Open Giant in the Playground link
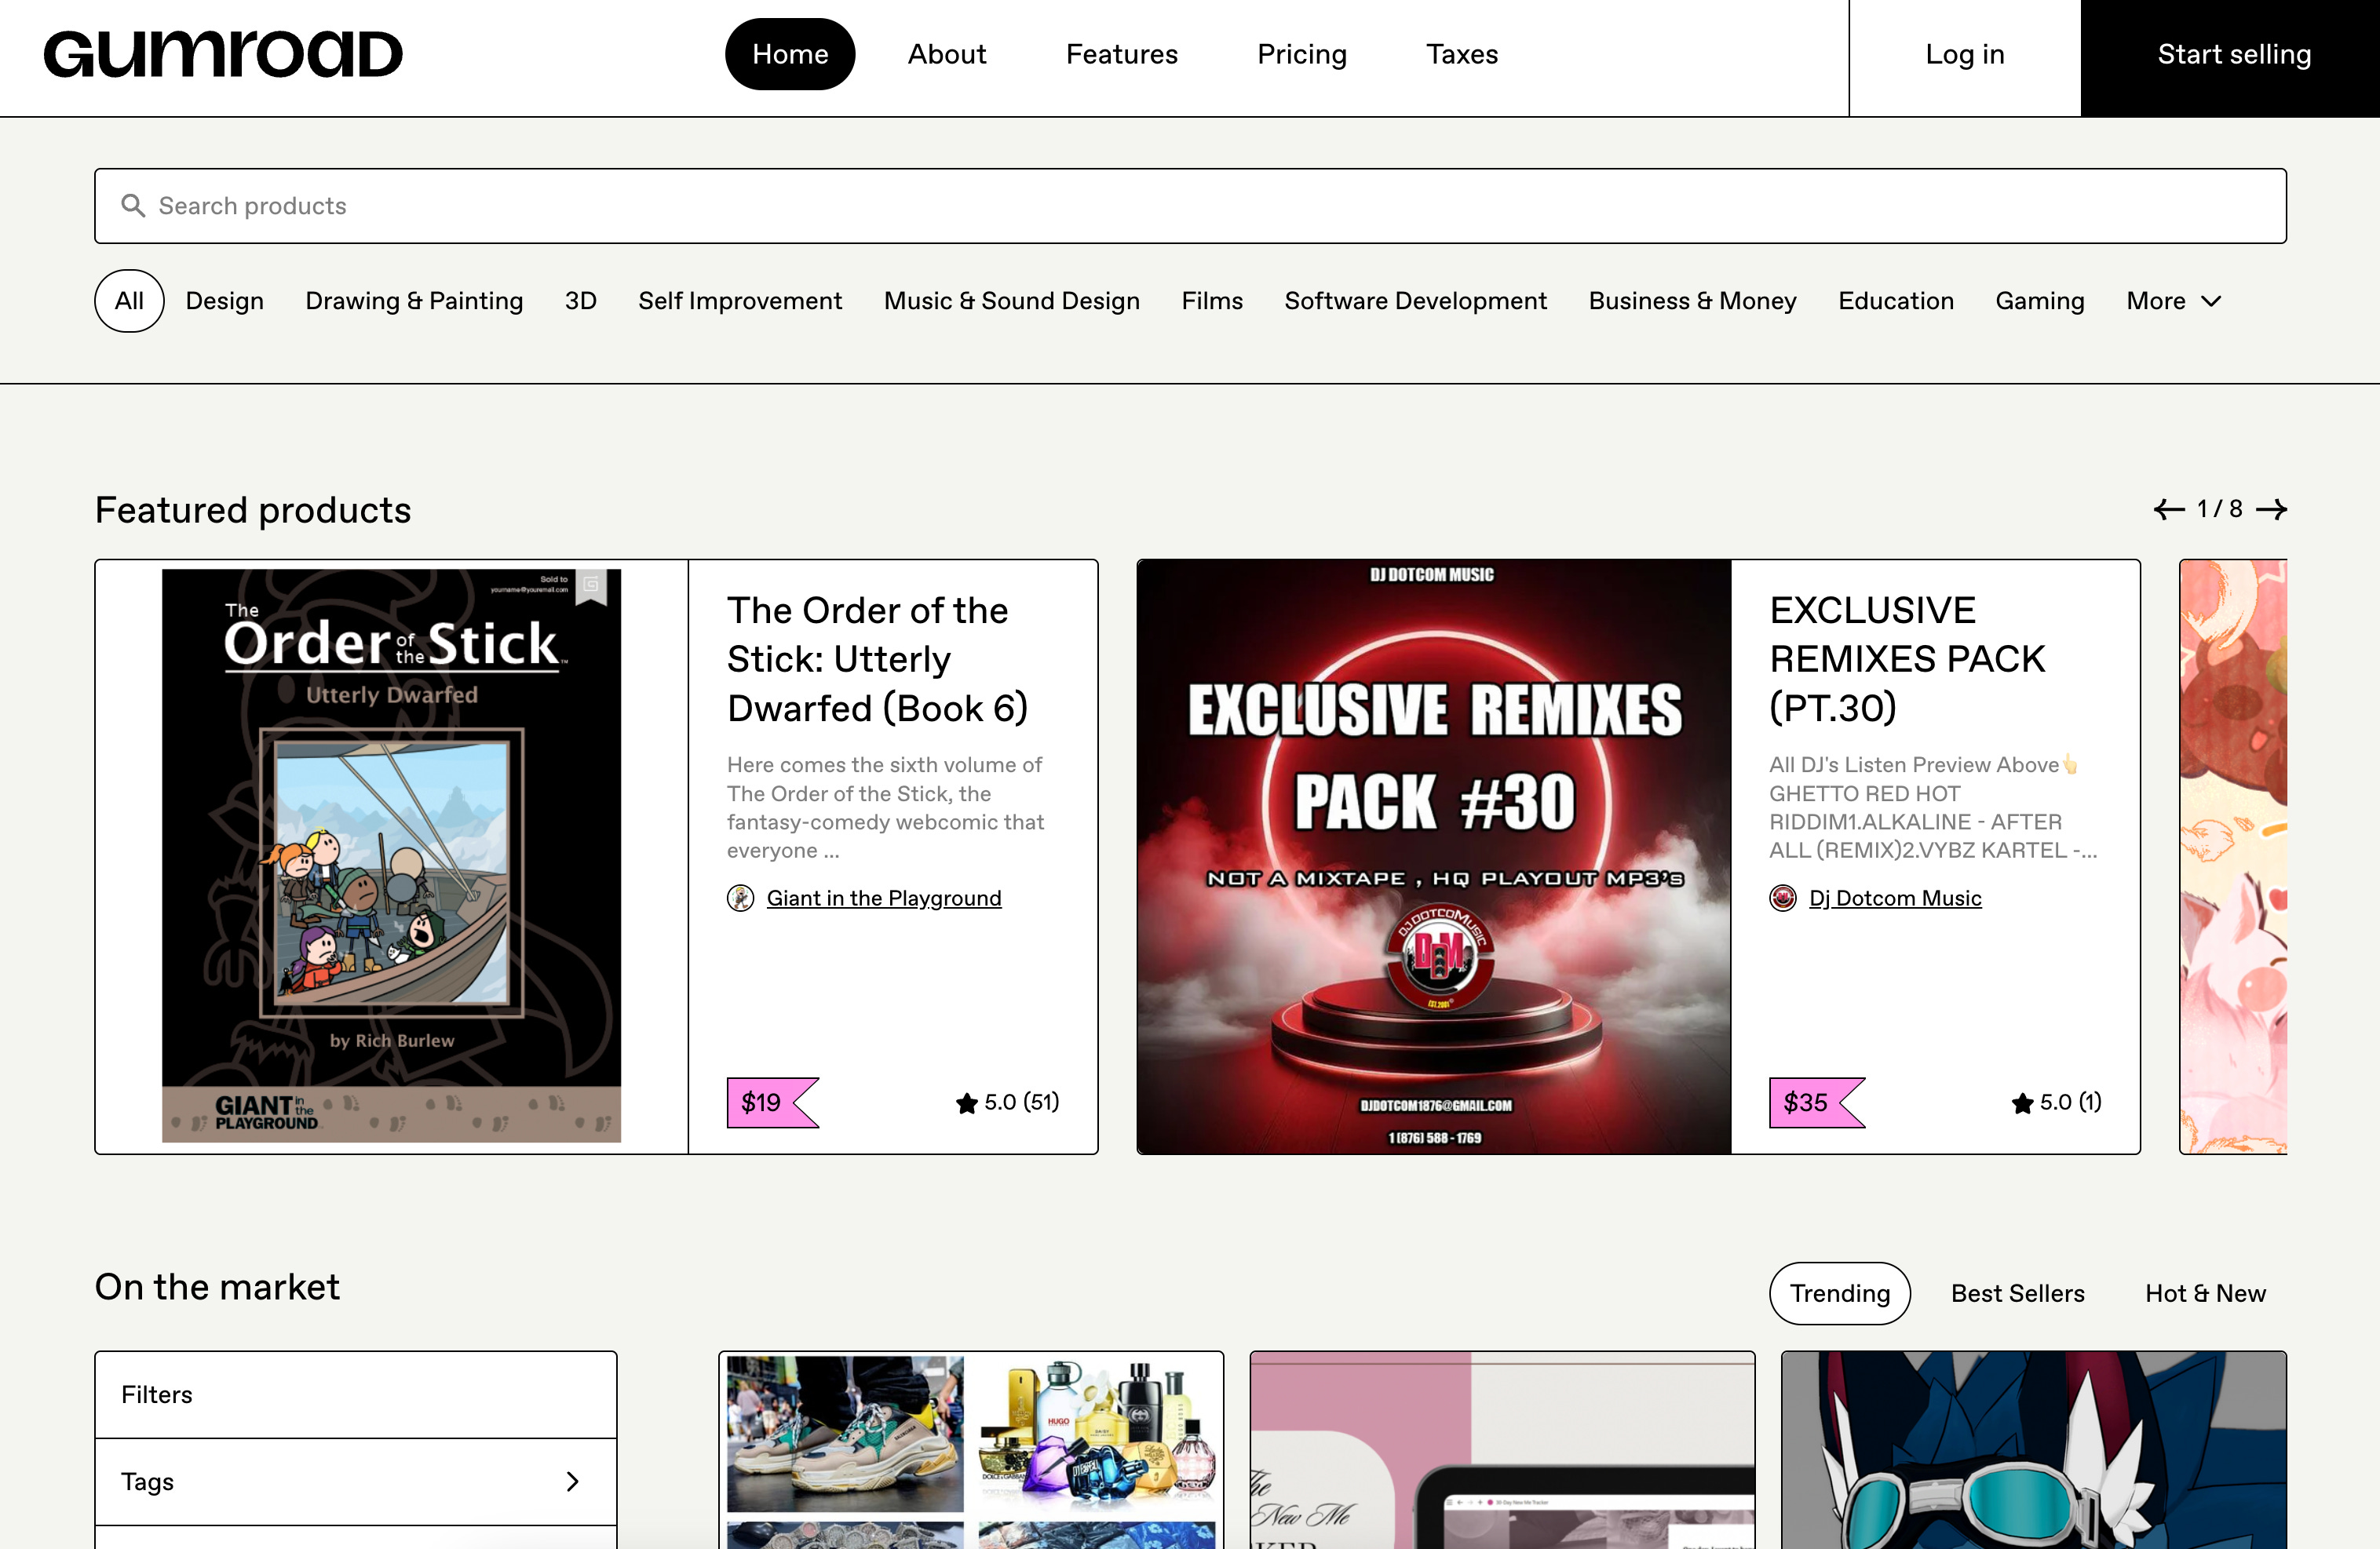This screenshot has width=2380, height=1549. [883, 898]
